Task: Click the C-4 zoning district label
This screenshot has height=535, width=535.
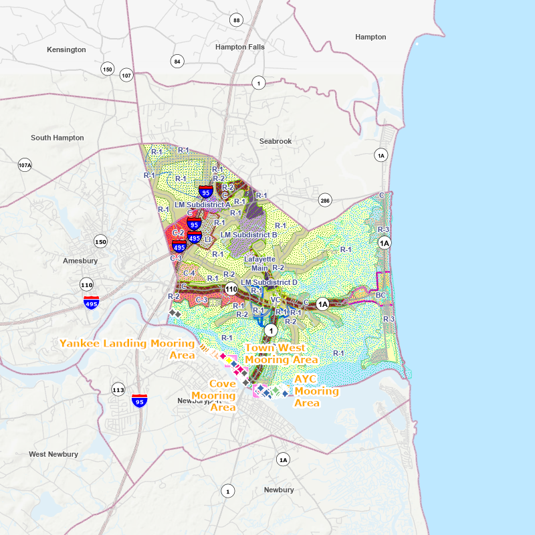Action: tap(189, 273)
